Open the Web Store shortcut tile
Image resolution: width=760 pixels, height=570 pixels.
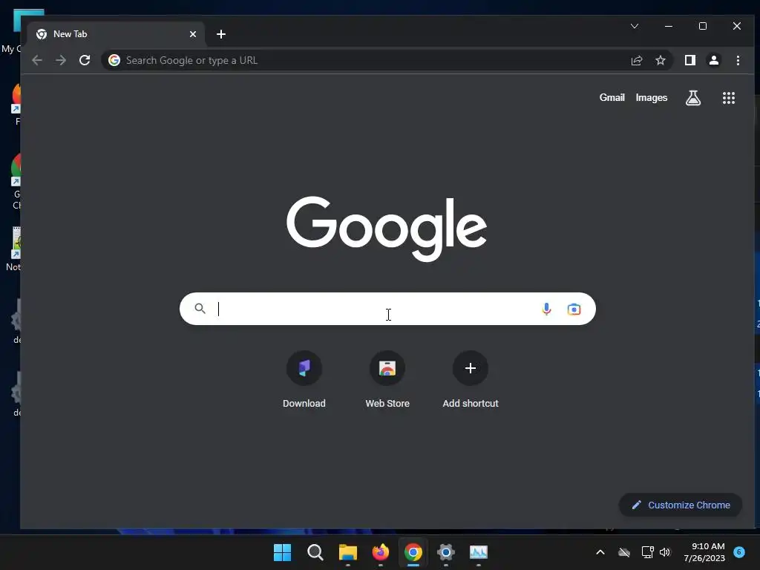pos(387,381)
